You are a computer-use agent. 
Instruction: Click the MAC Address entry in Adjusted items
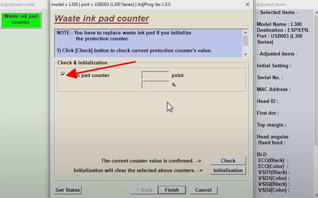(273, 89)
